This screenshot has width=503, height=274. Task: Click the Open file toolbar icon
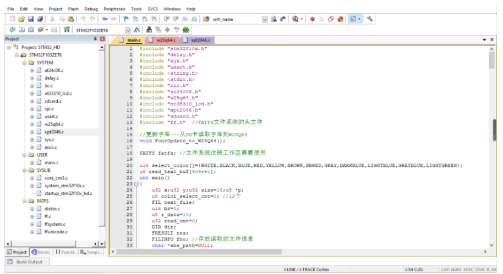coord(21,19)
